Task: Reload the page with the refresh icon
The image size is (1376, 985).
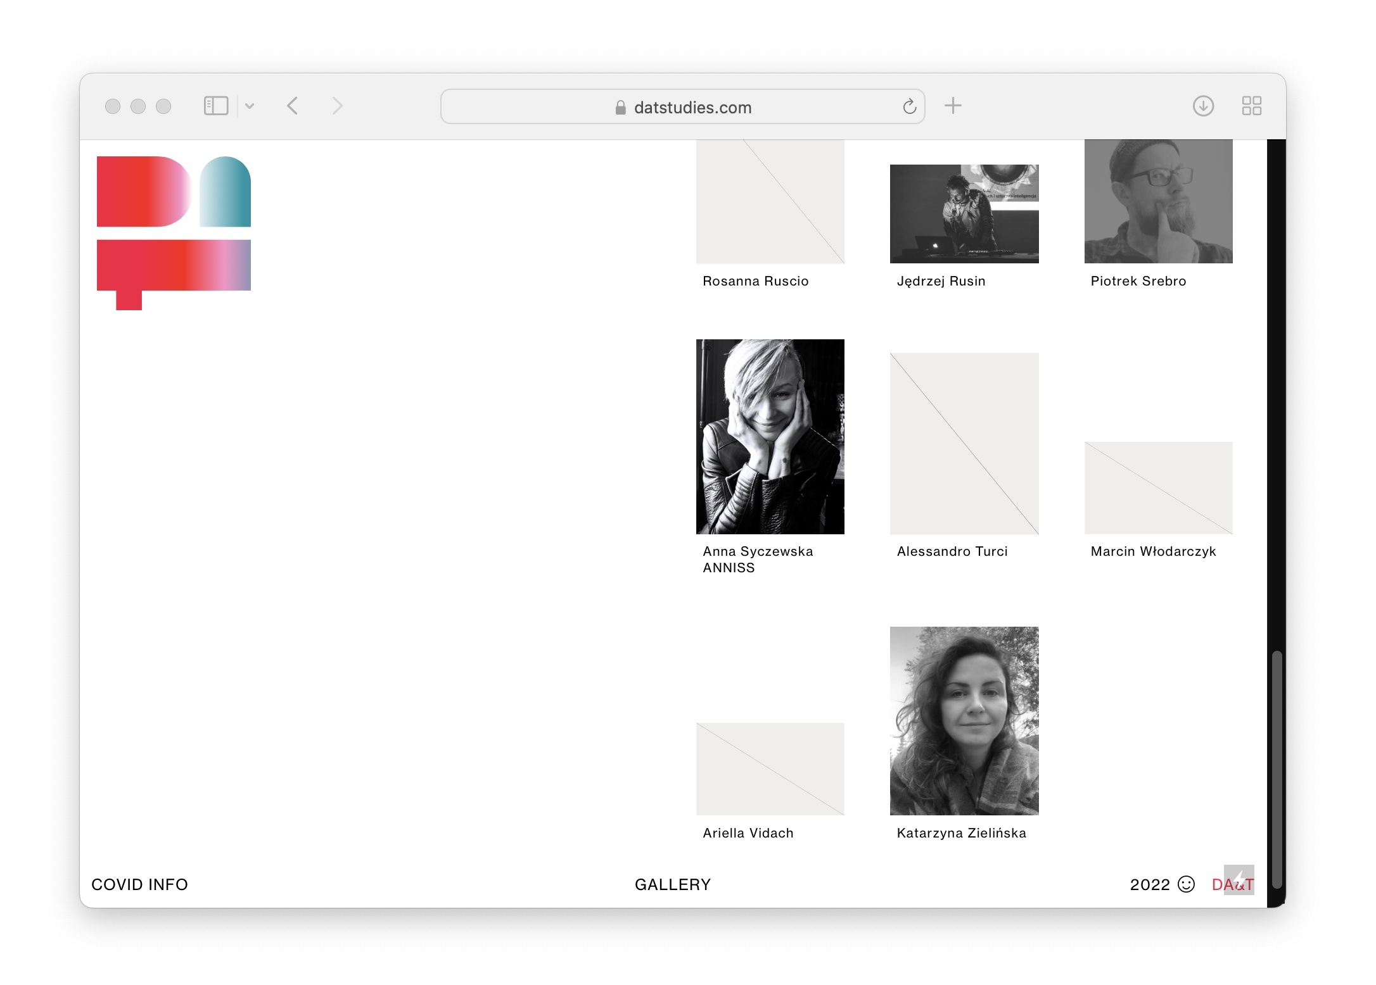Action: click(x=909, y=106)
